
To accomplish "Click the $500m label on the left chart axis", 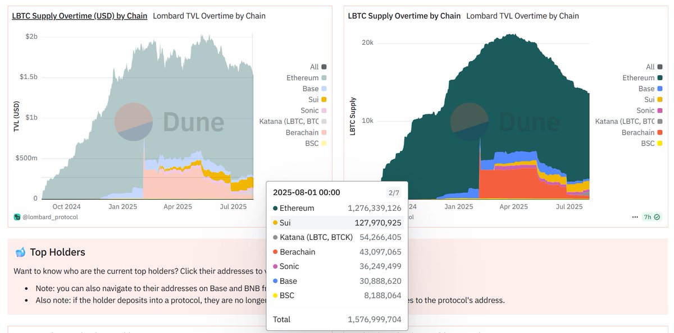I will point(27,158).
